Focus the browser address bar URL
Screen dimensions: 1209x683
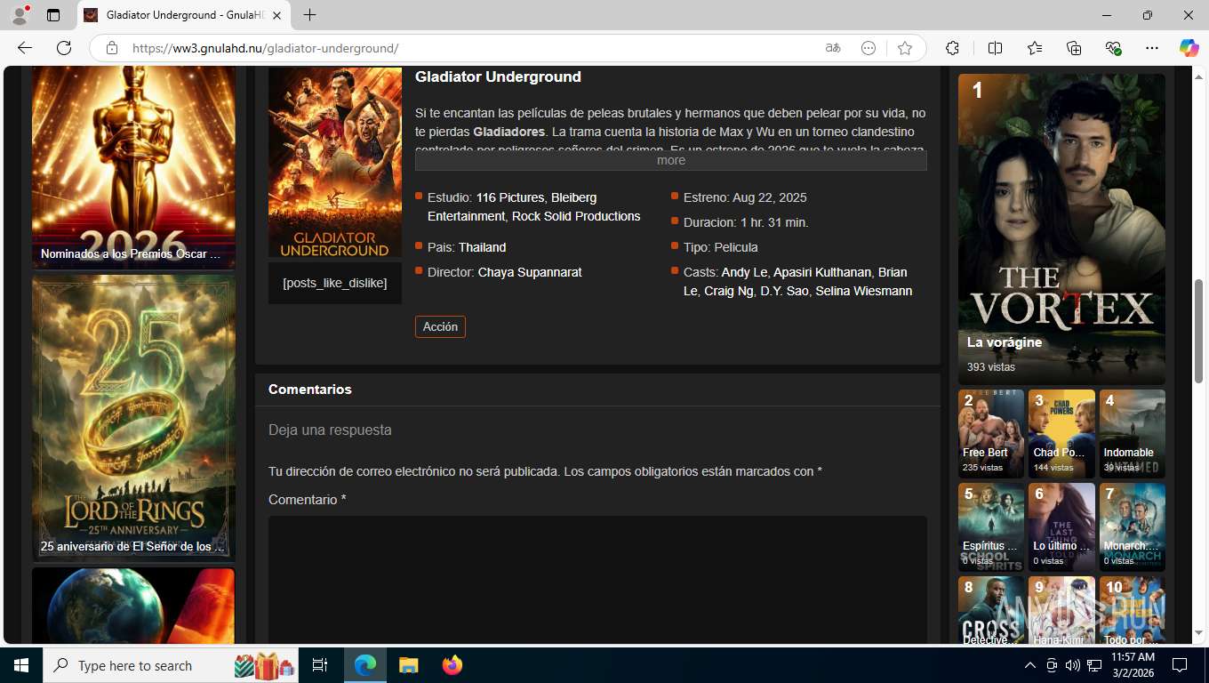[265, 48]
